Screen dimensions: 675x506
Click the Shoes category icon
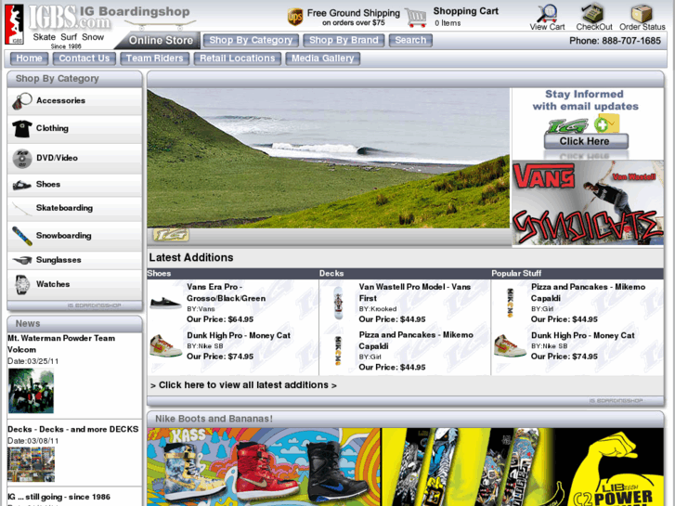pos(22,185)
